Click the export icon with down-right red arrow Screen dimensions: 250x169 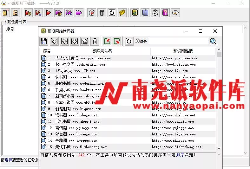tap(117, 41)
